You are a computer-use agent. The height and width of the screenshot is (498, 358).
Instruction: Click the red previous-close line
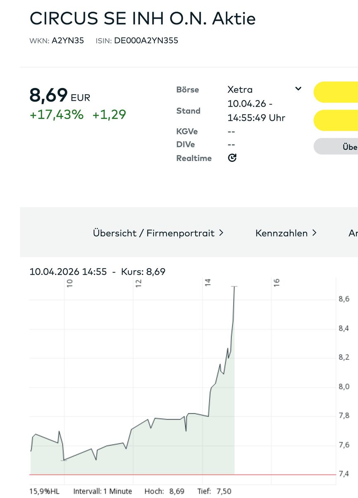pos(182,474)
